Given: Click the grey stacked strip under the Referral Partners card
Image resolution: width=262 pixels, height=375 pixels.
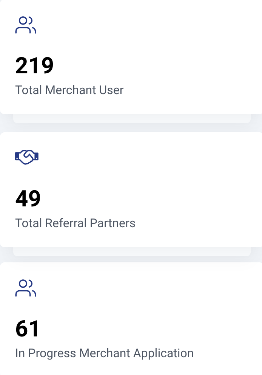Looking at the screenshot, I should pos(132,252).
